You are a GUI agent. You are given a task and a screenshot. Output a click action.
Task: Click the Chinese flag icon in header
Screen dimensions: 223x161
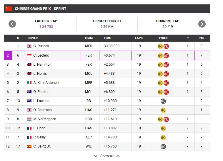9,9
